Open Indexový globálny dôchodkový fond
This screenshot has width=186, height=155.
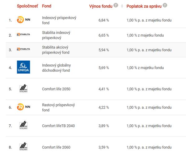(x=56, y=67)
